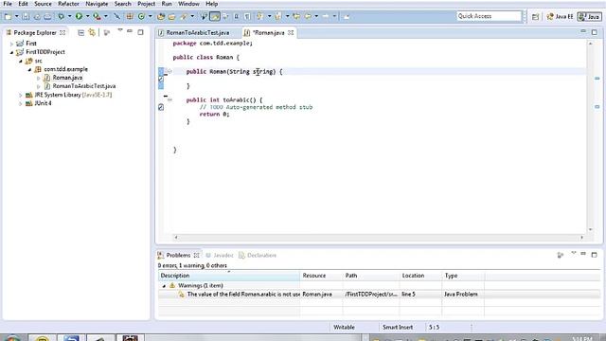The image size is (606, 341).
Task: Sort problems by Resource column
Action: 321,276
